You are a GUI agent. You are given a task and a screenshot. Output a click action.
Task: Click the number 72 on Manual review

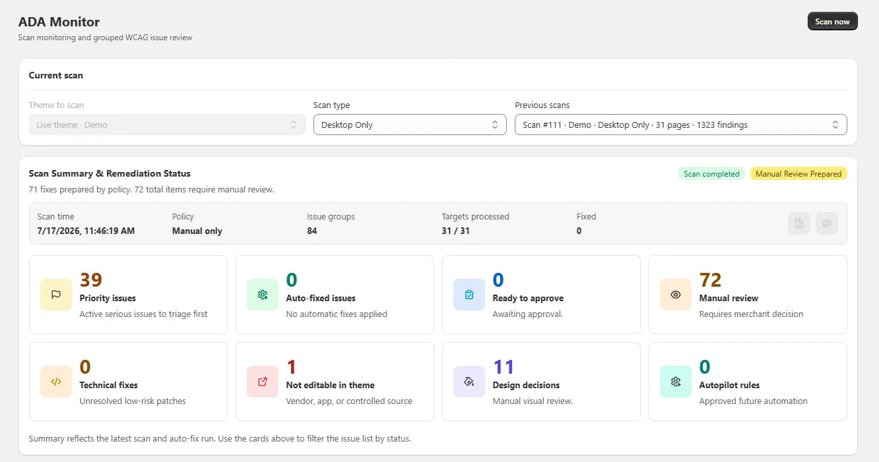[710, 280]
